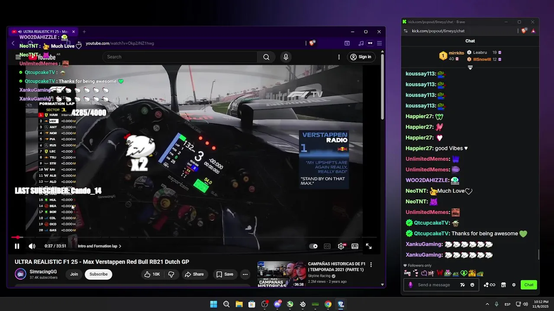This screenshot has width=554, height=311.
Task: Open YouTube guide hamburger menu
Action: 18,57
